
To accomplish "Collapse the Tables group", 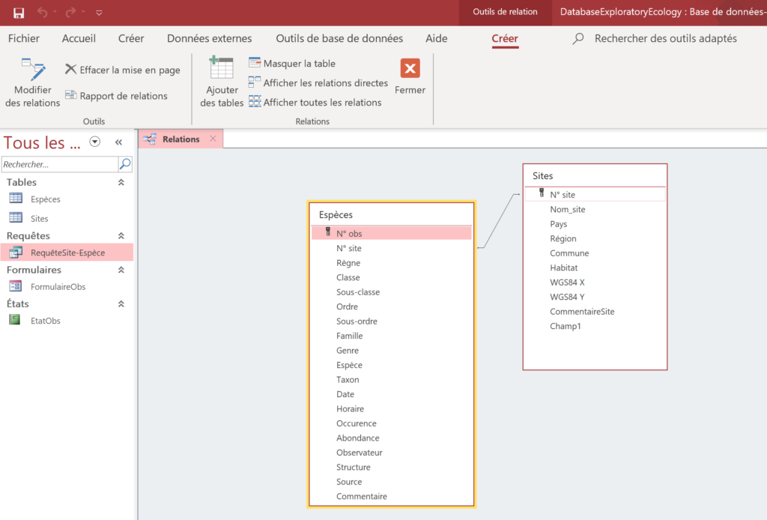I will tap(121, 182).
